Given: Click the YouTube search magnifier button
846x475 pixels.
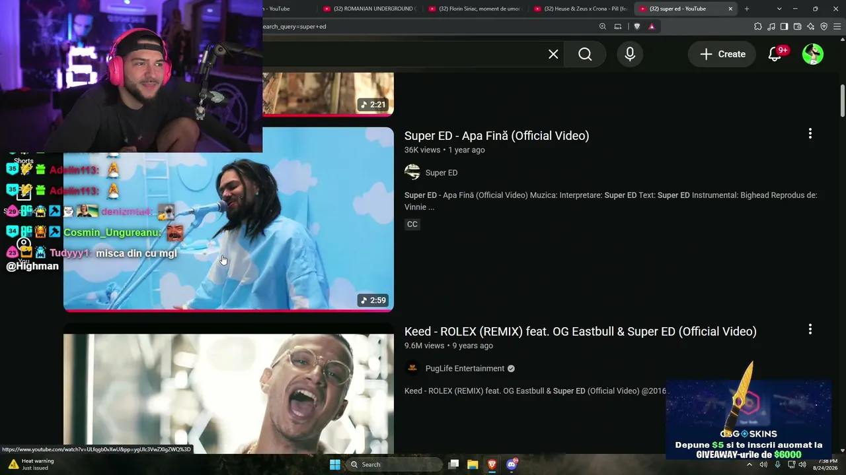Looking at the screenshot, I should tap(585, 54).
